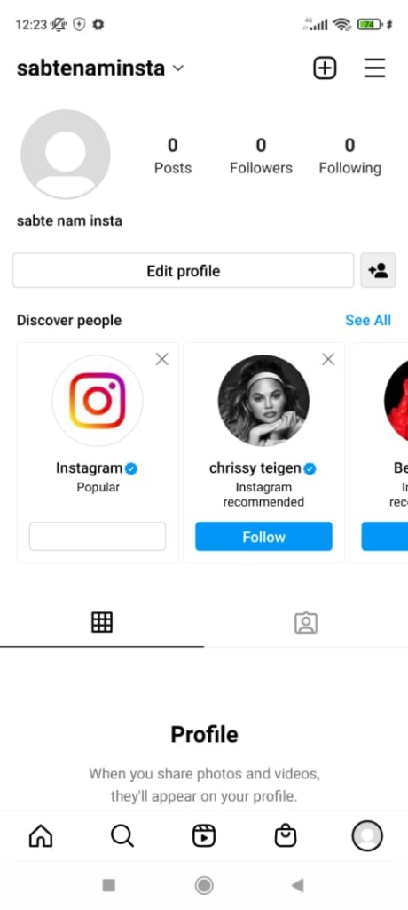Image resolution: width=408 pixels, height=910 pixels.
Task: Tap the discover people add-person icon
Action: [378, 270]
